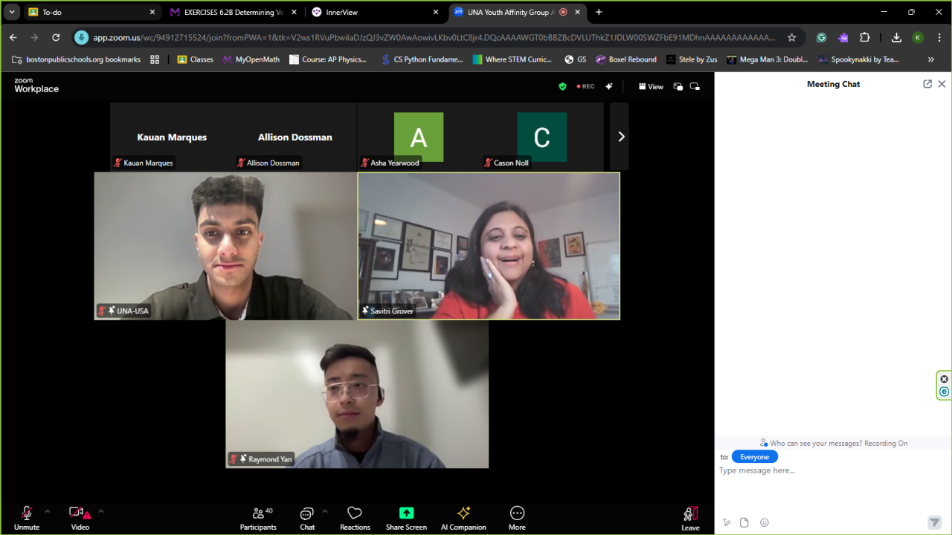Expand video options arrow beside Video
952x535 pixels.
(101, 511)
